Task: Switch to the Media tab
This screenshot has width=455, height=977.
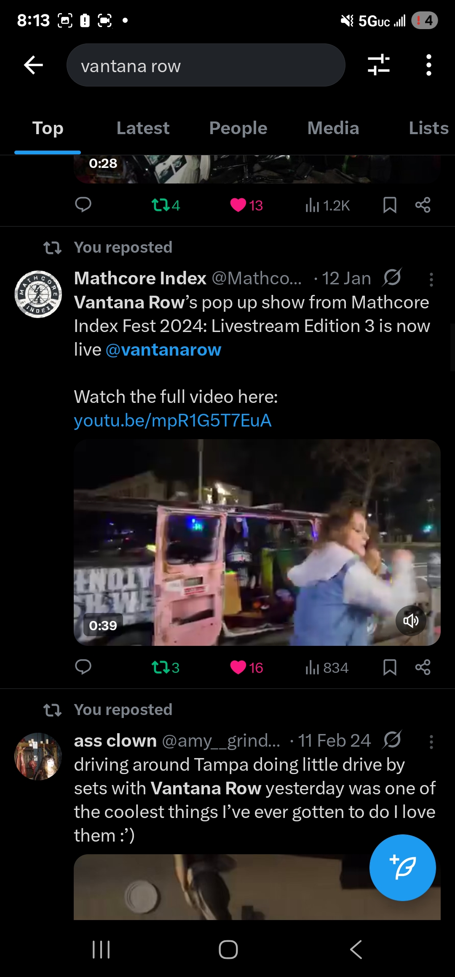Action: (333, 128)
